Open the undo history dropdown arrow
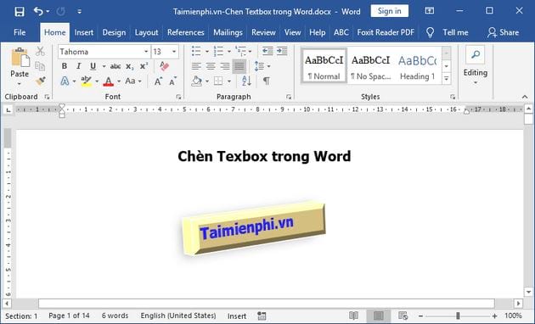The width and height of the screenshot is (535, 324). tap(48, 12)
